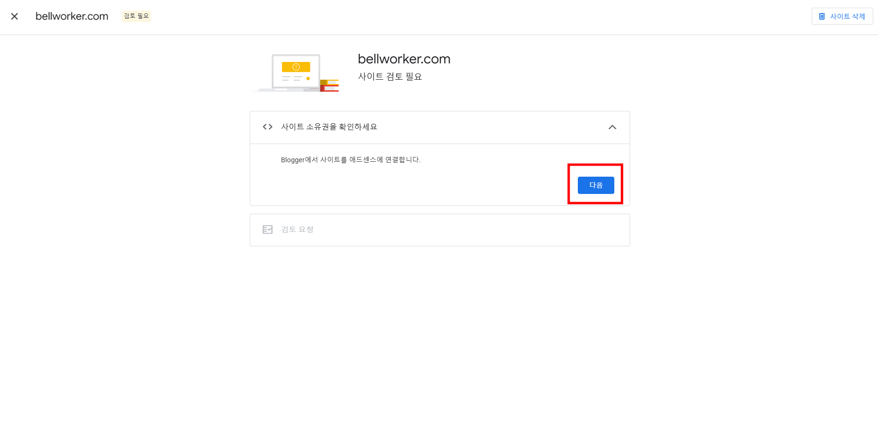The height and width of the screenshot is (434, 878).
Task: Click the trash can icon beside 사이트 삭제
Action: coord(822,16)
